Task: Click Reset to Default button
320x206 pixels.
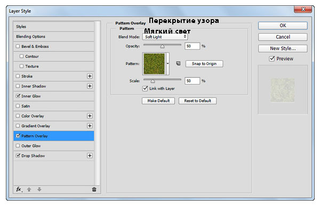Action: 197,101
